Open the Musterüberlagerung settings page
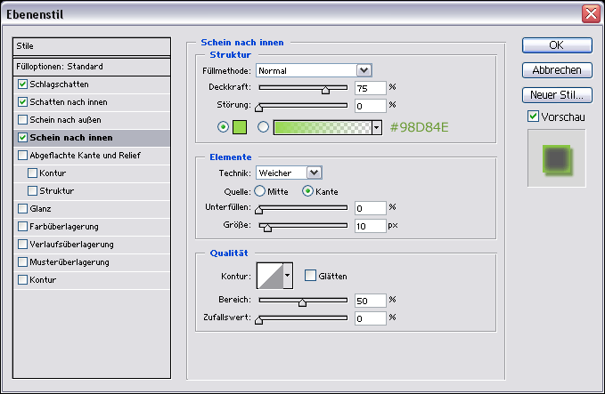Viewport: 605px width, 394px height. (x=69, y=261)
